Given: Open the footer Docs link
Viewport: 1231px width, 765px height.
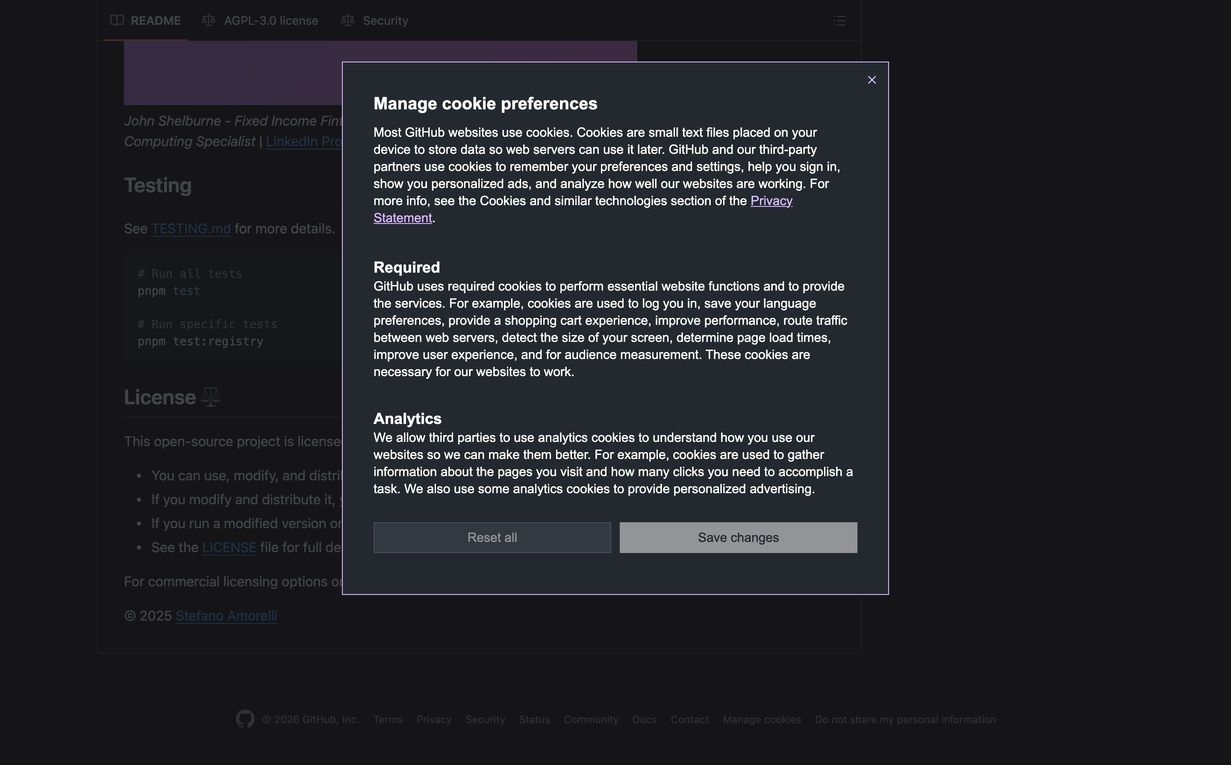Looking at the screenshot, I should [644, 719].
